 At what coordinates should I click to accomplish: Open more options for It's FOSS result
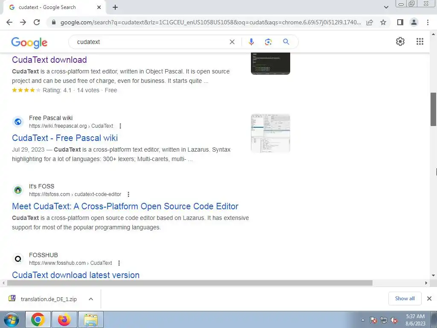tap(128, 194)
